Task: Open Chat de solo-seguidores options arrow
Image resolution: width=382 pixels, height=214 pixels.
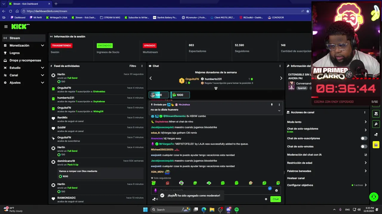Action: (x=366, y=130)
